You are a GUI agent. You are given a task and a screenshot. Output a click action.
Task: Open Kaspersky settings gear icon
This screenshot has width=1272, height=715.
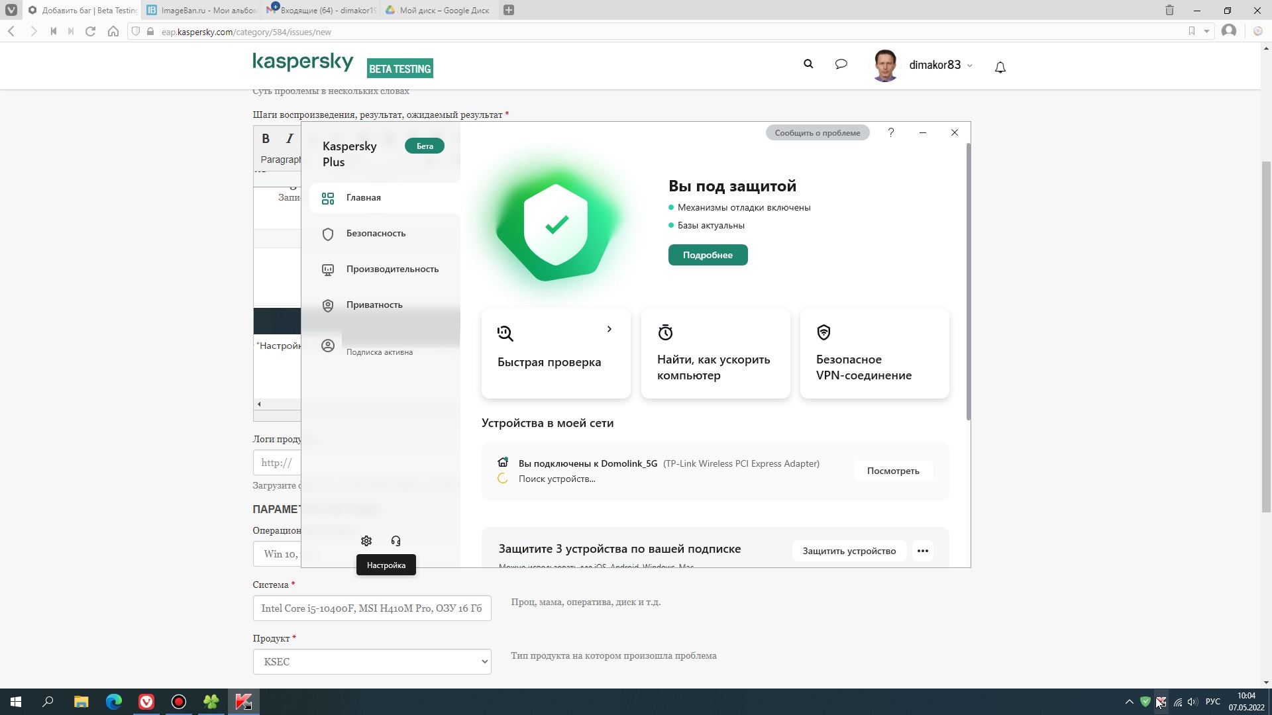(366, 541)
